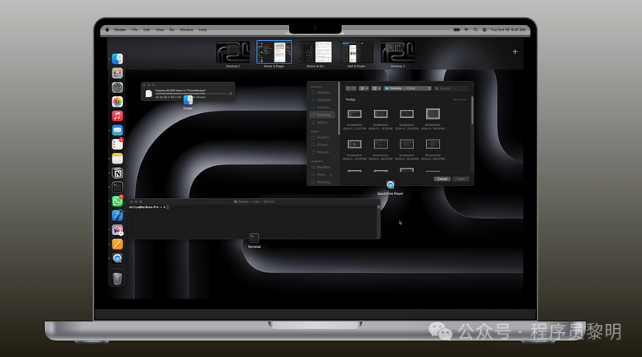Switch to the Desktop 1 space

click(233, 52)
